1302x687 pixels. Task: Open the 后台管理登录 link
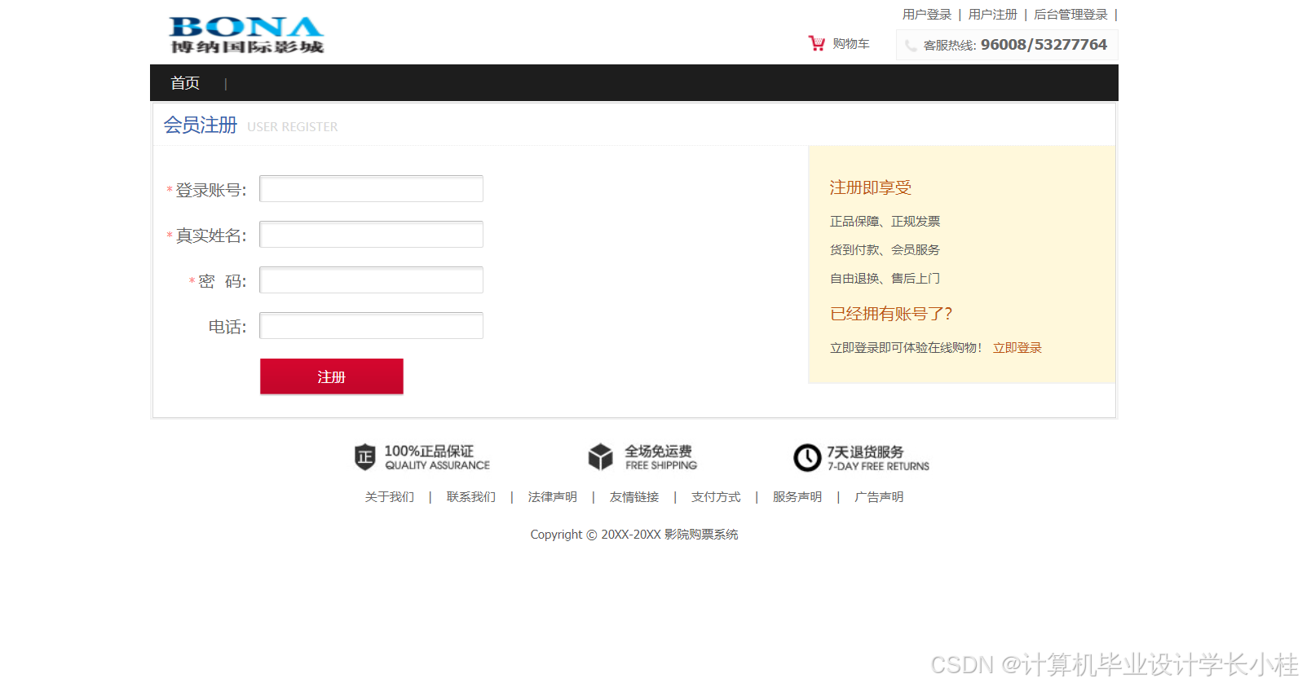(1070, 15)
